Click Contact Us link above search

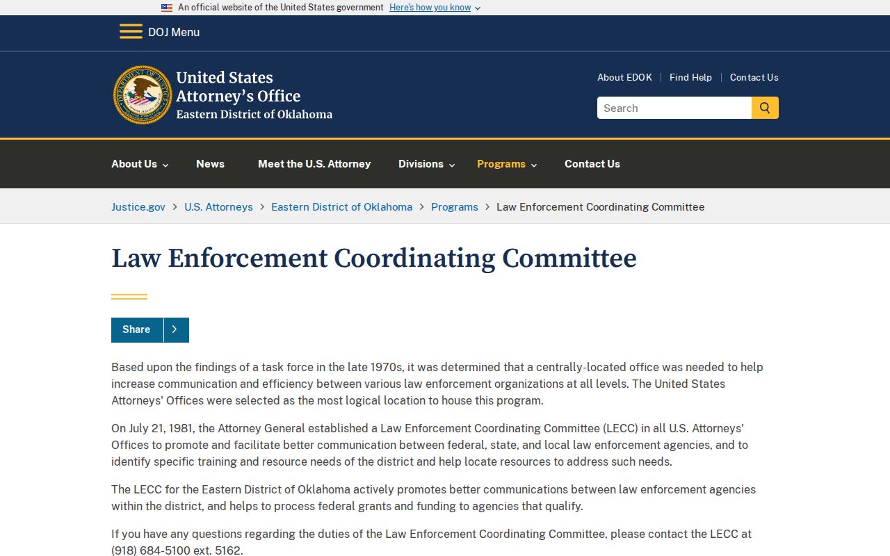point(754,77)
